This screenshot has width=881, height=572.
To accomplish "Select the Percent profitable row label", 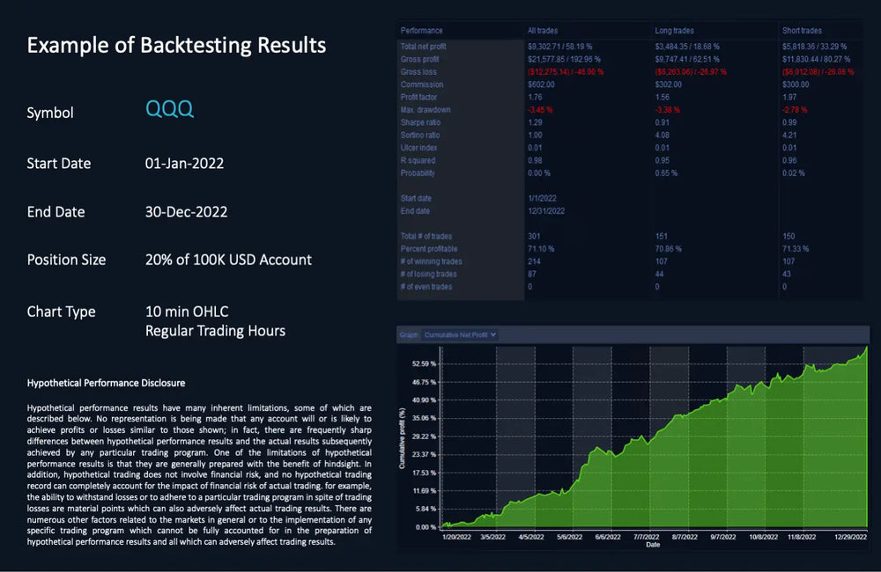I will coord(429,249).
